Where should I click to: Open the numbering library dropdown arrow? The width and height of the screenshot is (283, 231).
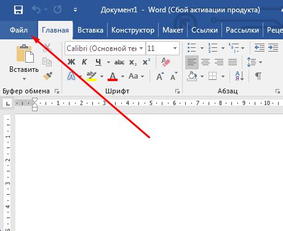(x=223, y=48)
